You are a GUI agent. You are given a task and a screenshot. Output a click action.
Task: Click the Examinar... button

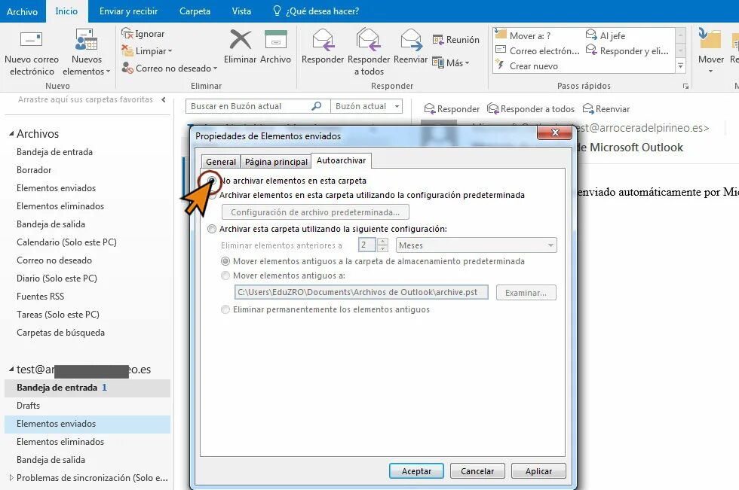526,293
